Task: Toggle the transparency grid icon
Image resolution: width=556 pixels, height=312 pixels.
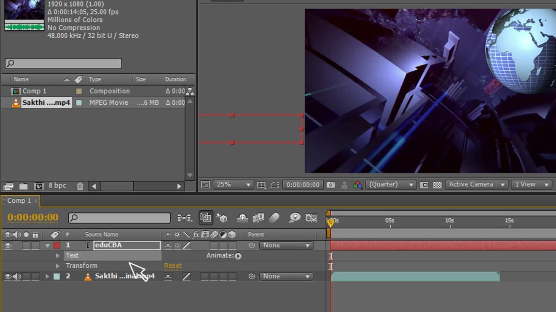Action: click(438, 185)
